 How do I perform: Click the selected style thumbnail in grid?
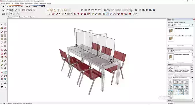[181, 92]
